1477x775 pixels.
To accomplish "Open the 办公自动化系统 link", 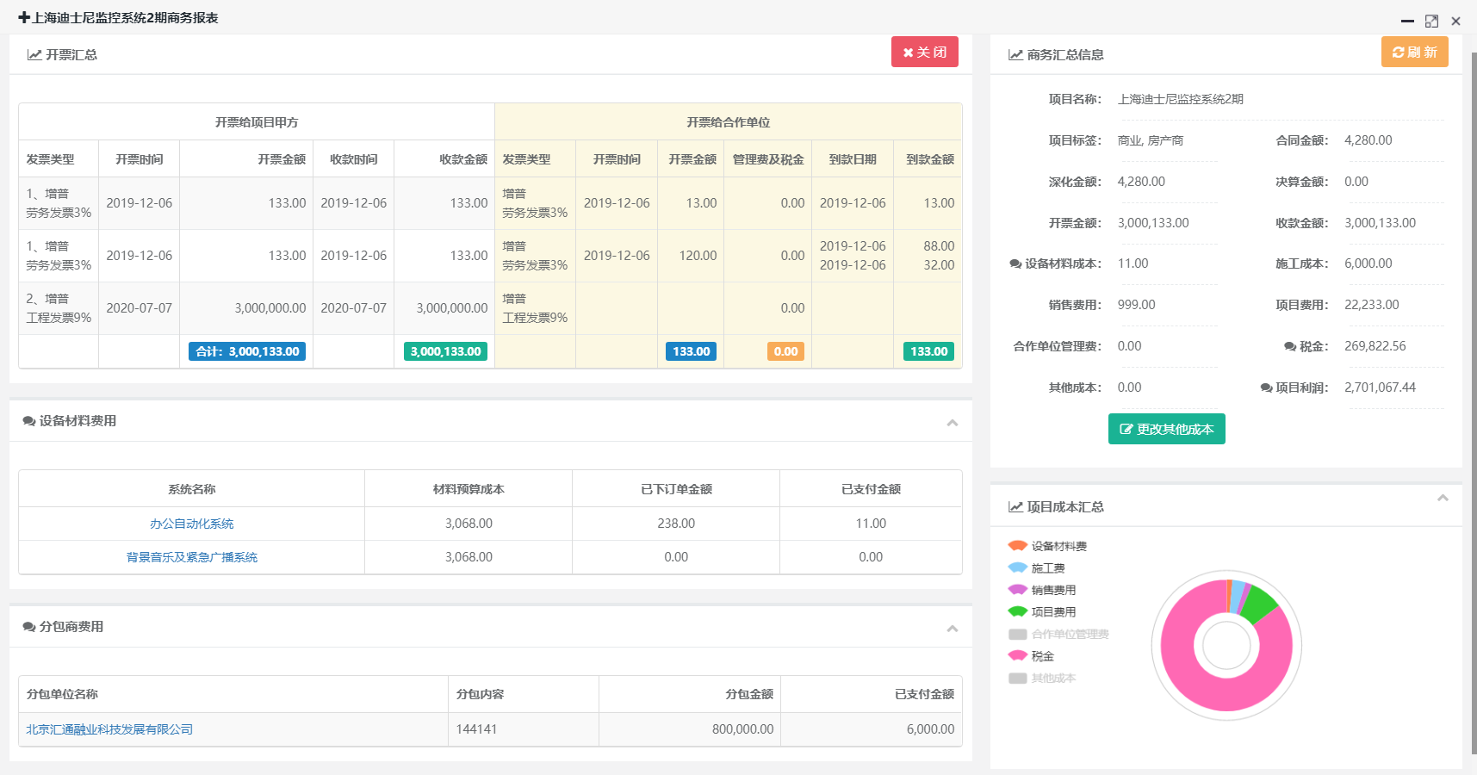I will pyautogui.click(x=191, y=524).
